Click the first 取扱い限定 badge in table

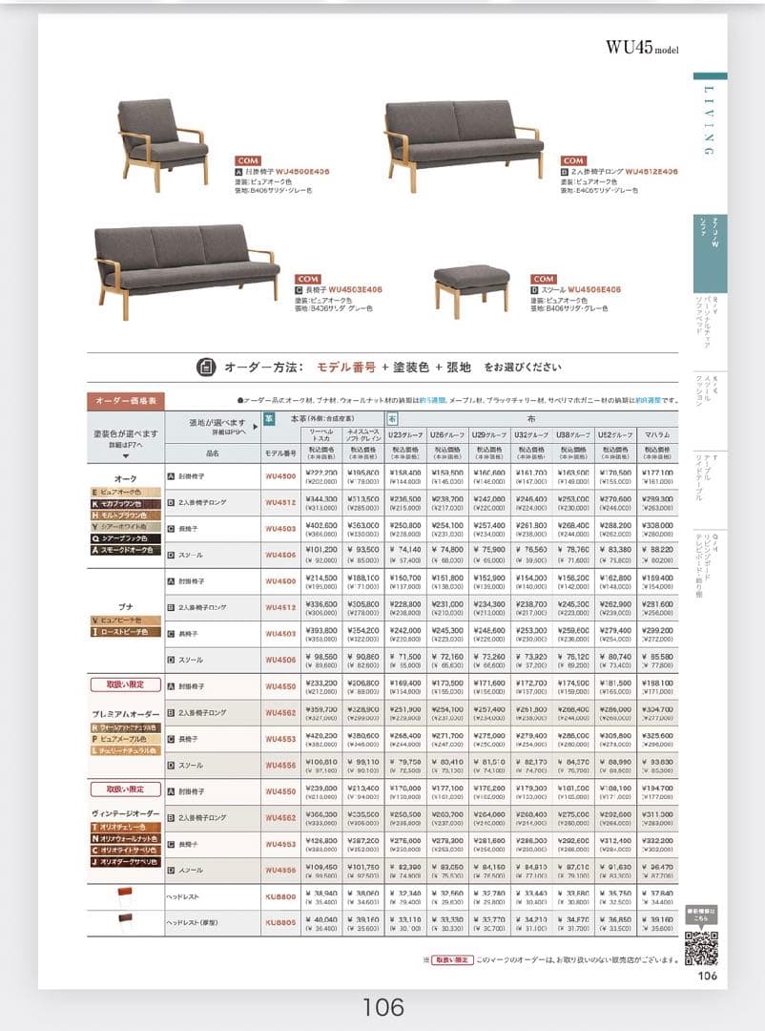click(126, 684)
